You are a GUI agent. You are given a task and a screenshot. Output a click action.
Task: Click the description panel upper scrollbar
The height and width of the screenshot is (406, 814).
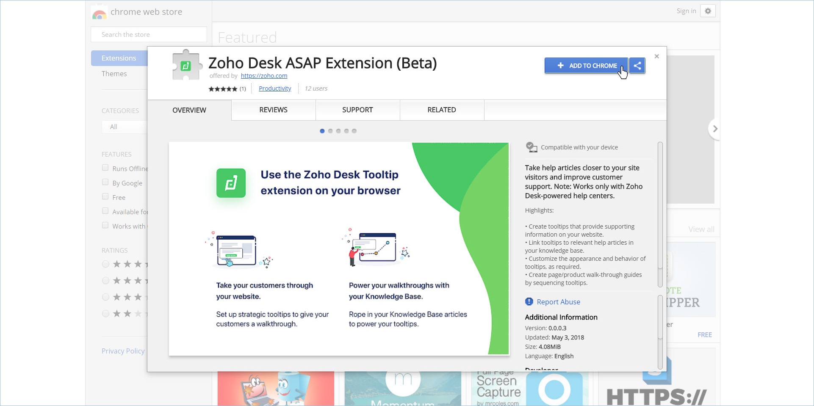click(660, 214)
